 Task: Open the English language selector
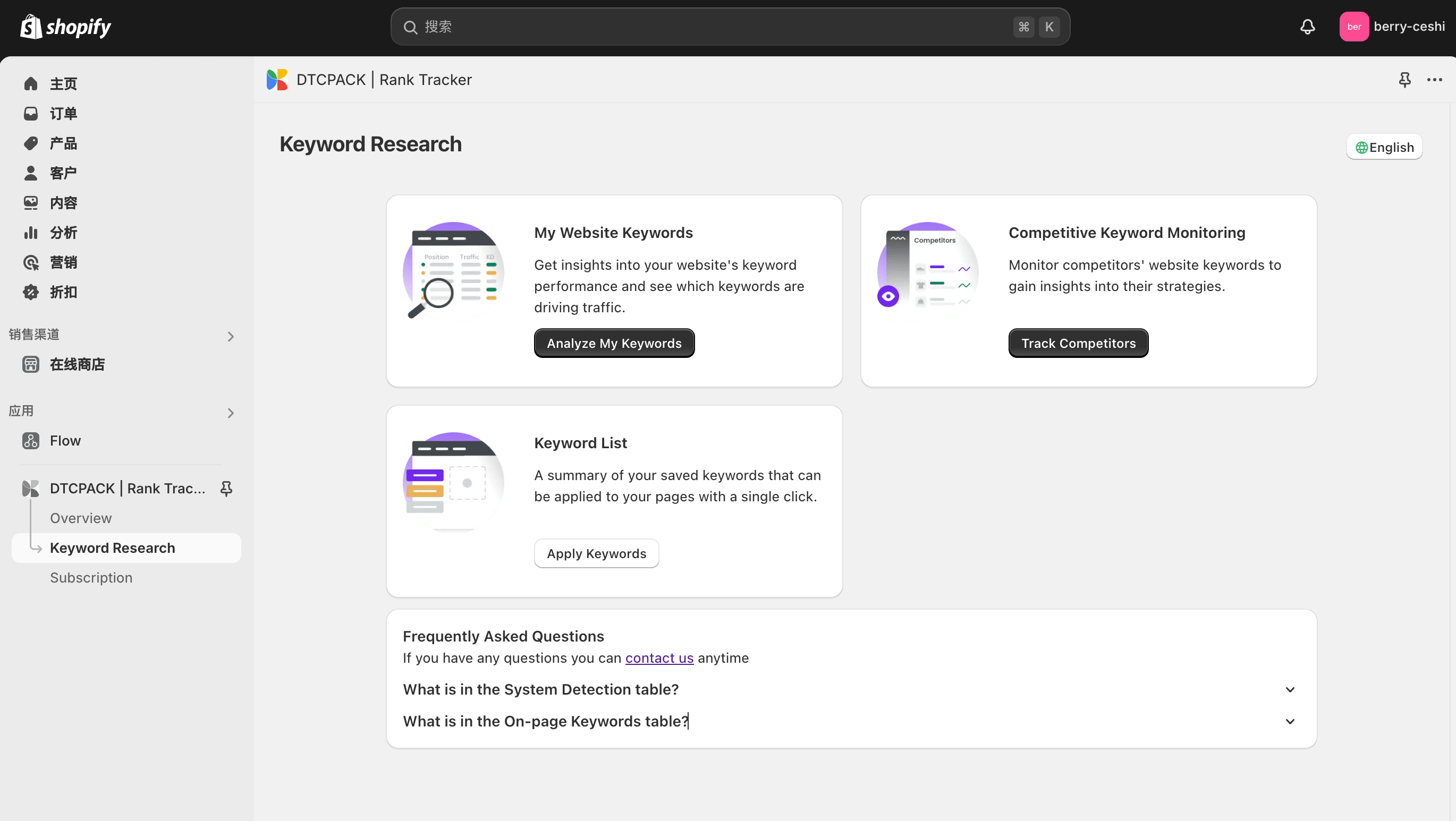[1384, 147]
